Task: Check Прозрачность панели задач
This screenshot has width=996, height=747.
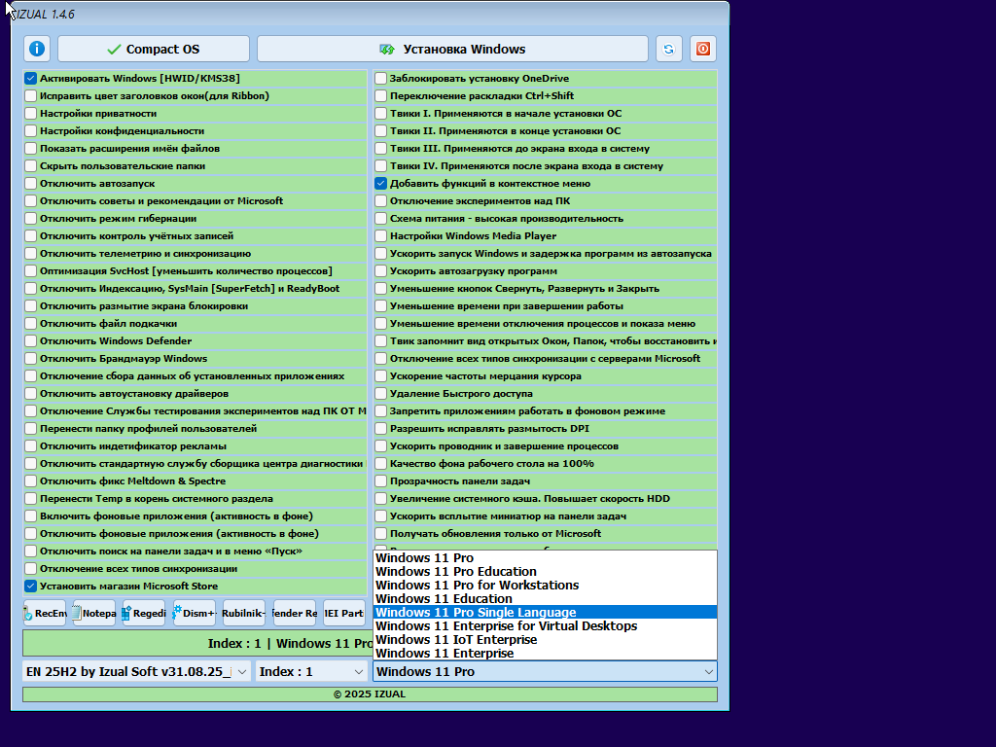Action: [380, 480]
